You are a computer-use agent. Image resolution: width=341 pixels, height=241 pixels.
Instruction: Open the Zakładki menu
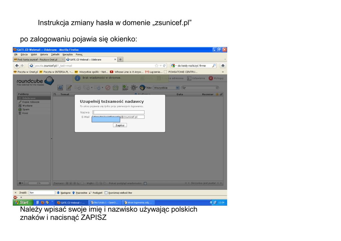tap(55, 54)
